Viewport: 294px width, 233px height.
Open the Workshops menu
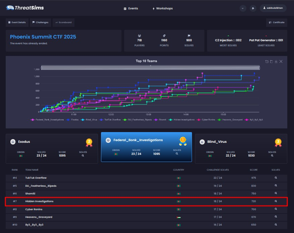(162, 8)
